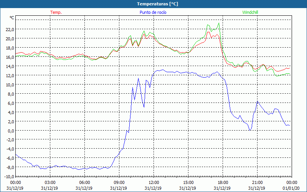Click the 09:00 time axis label
The height and width of the screenshot is (192, 307).
coord(119,183)
